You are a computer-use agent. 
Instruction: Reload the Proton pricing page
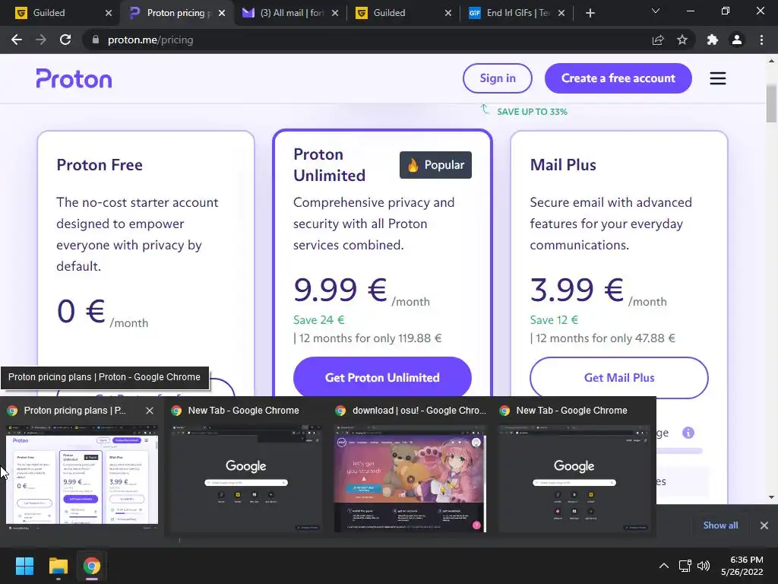pos(65,40)
